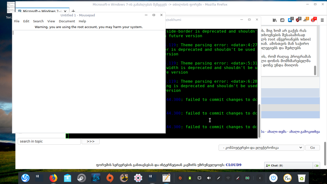Launch Origin from the dock
Screen dimensions: 327x184
[110, 178]
